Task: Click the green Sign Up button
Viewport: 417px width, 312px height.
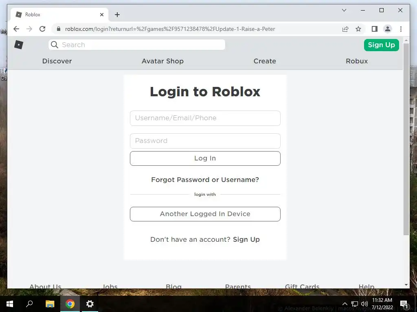Action: pyautogui.click(x=381, y=45)
